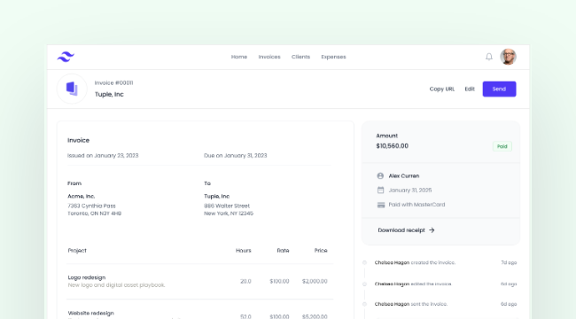The image size is (576, 319).
Task: Click the Edit button
Action: tap(470, 89)
